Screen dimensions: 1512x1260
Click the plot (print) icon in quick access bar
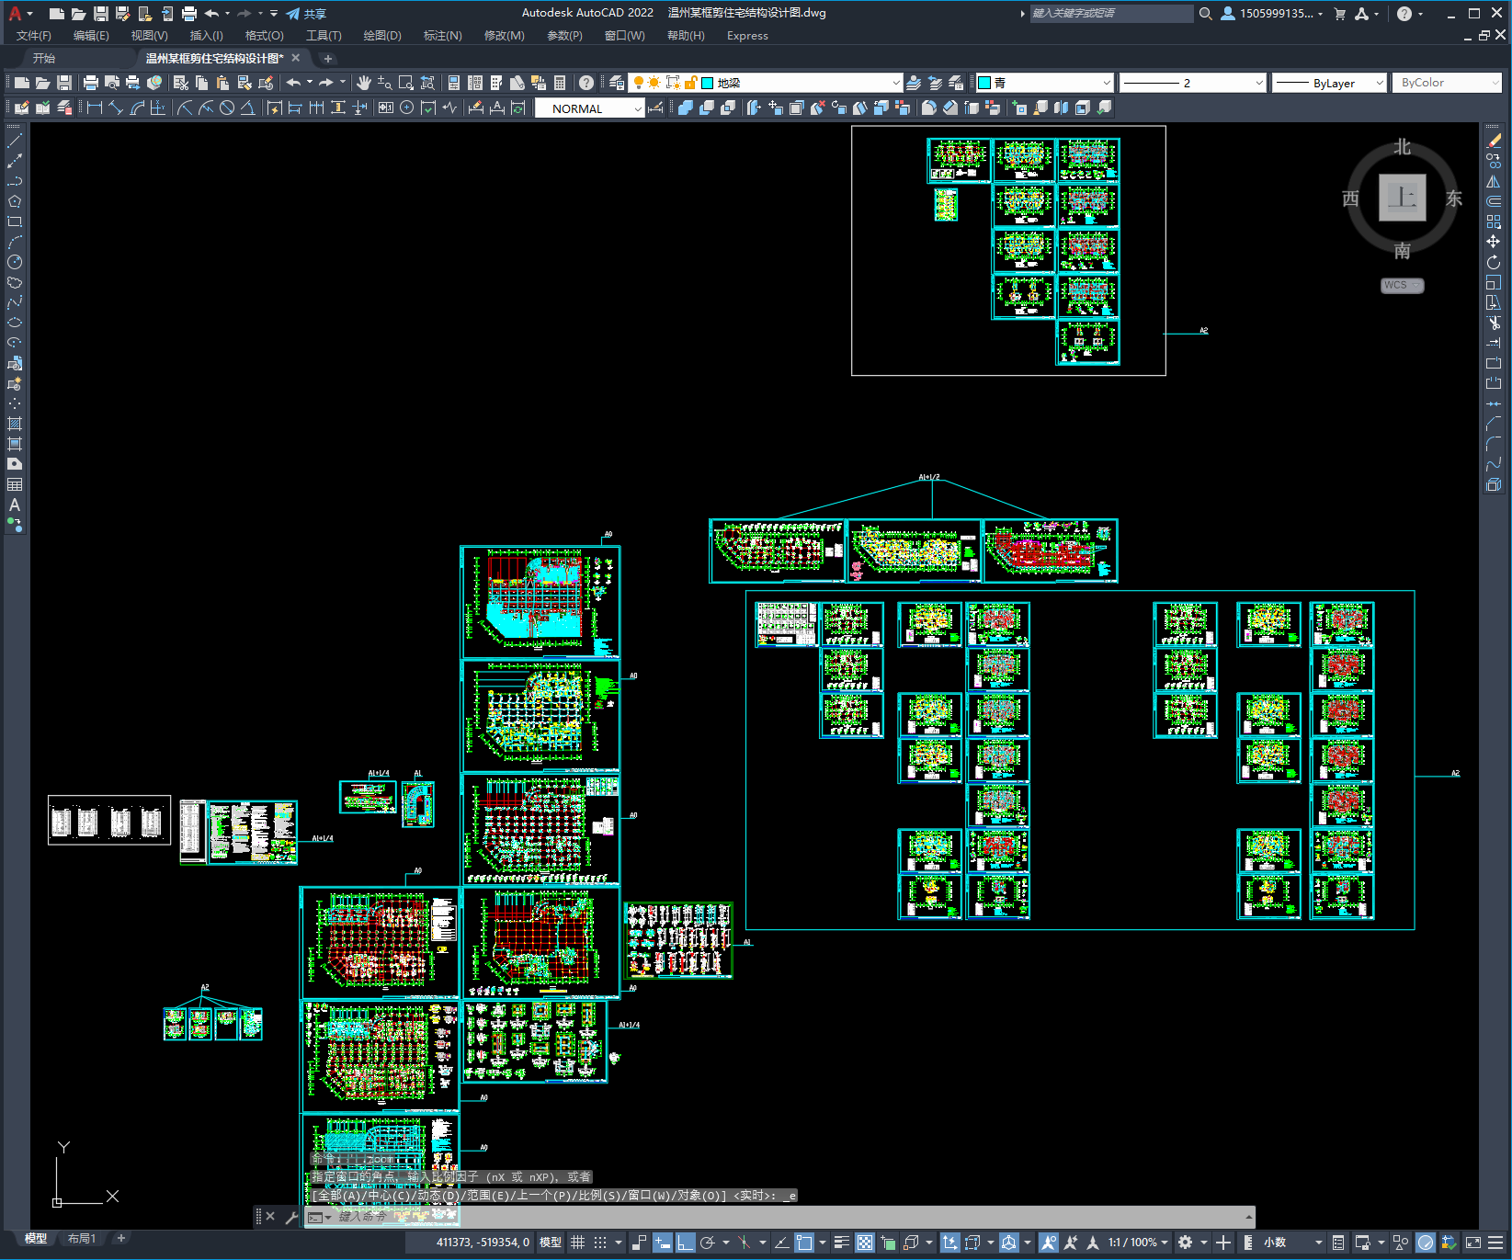tap(188, 14)
